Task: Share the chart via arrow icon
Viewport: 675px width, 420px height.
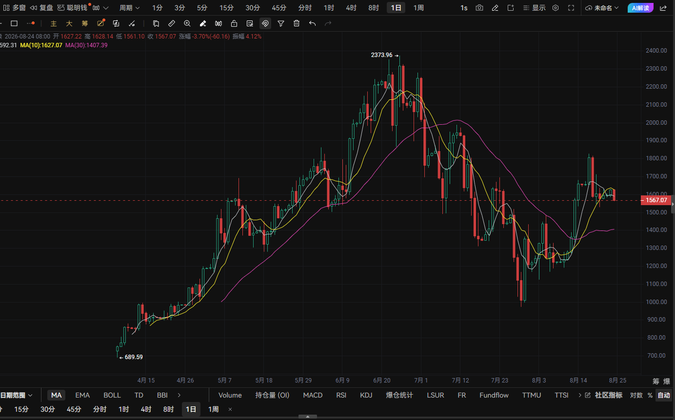Action: coord(663,8)
